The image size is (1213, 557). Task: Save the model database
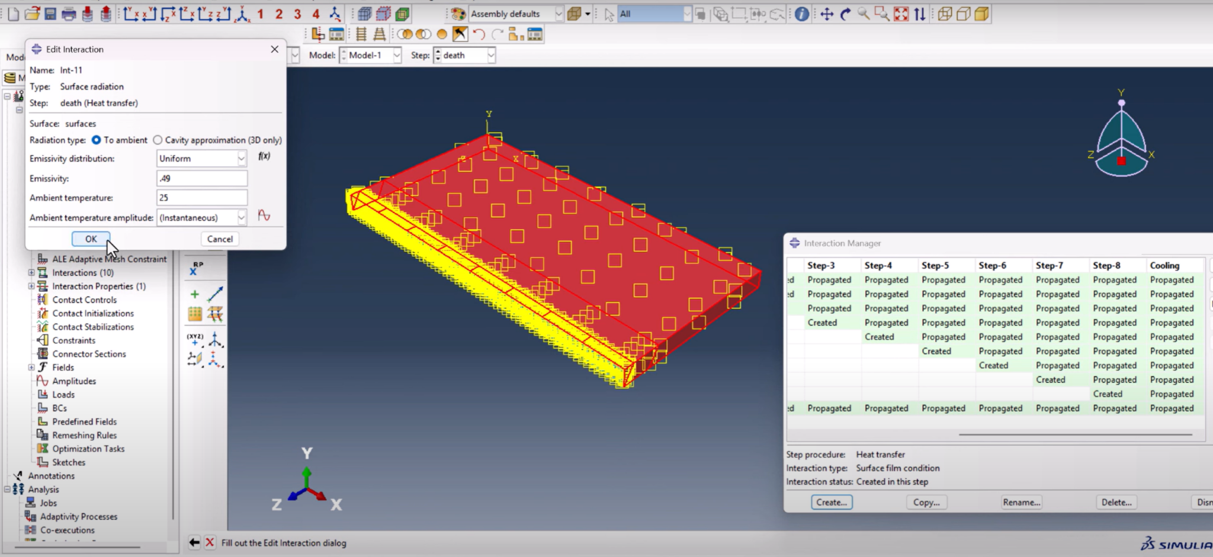tap(50, 13)
